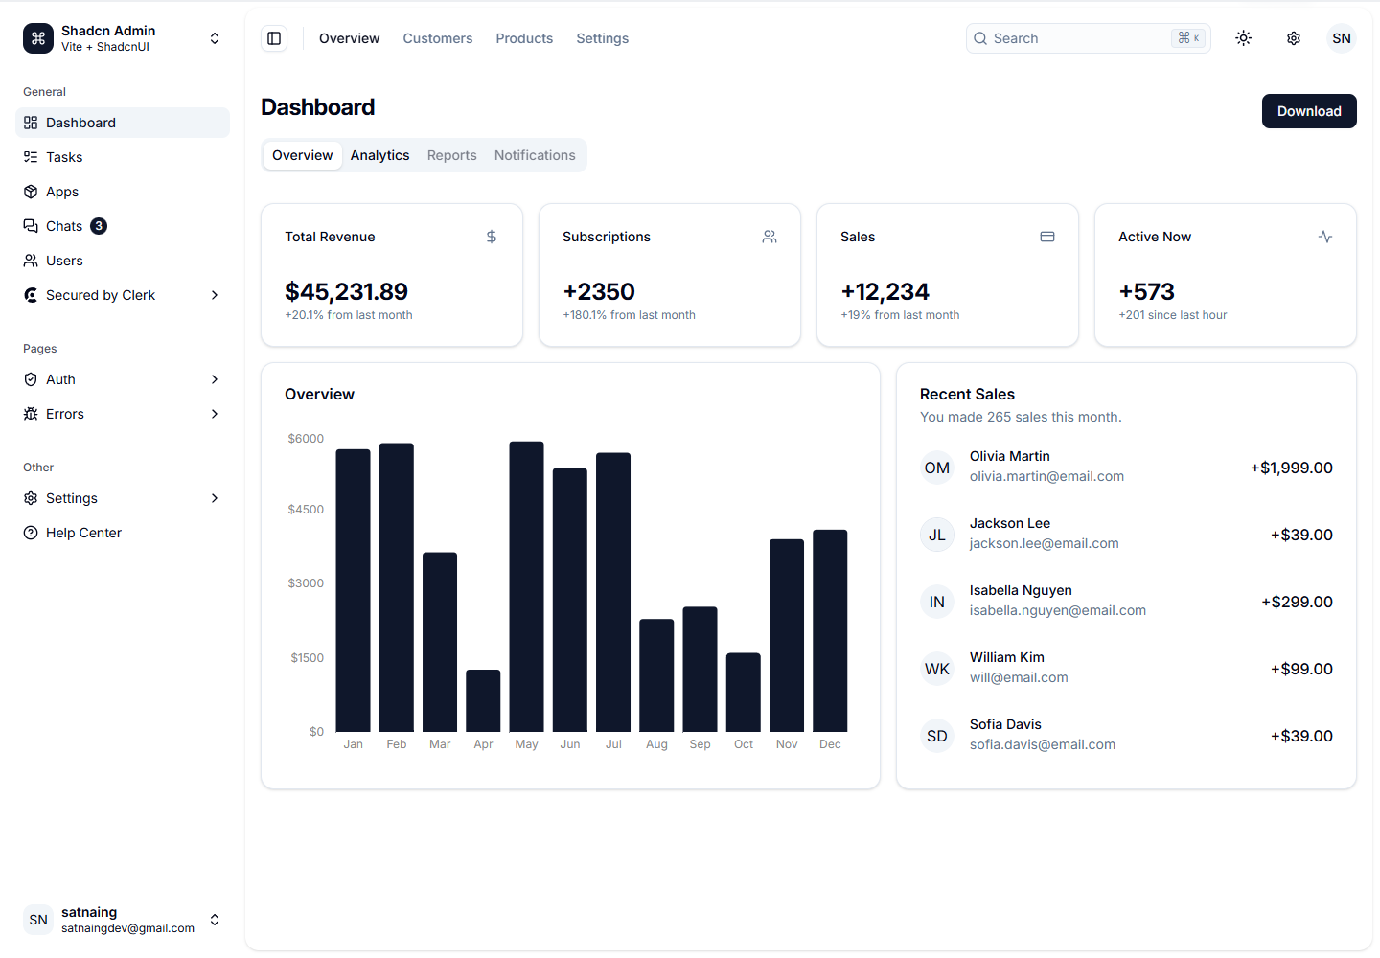Click the email 'jackson.lee@email.com'
Viewport: 1380px width, 958px height.
tap(1045, 543)
